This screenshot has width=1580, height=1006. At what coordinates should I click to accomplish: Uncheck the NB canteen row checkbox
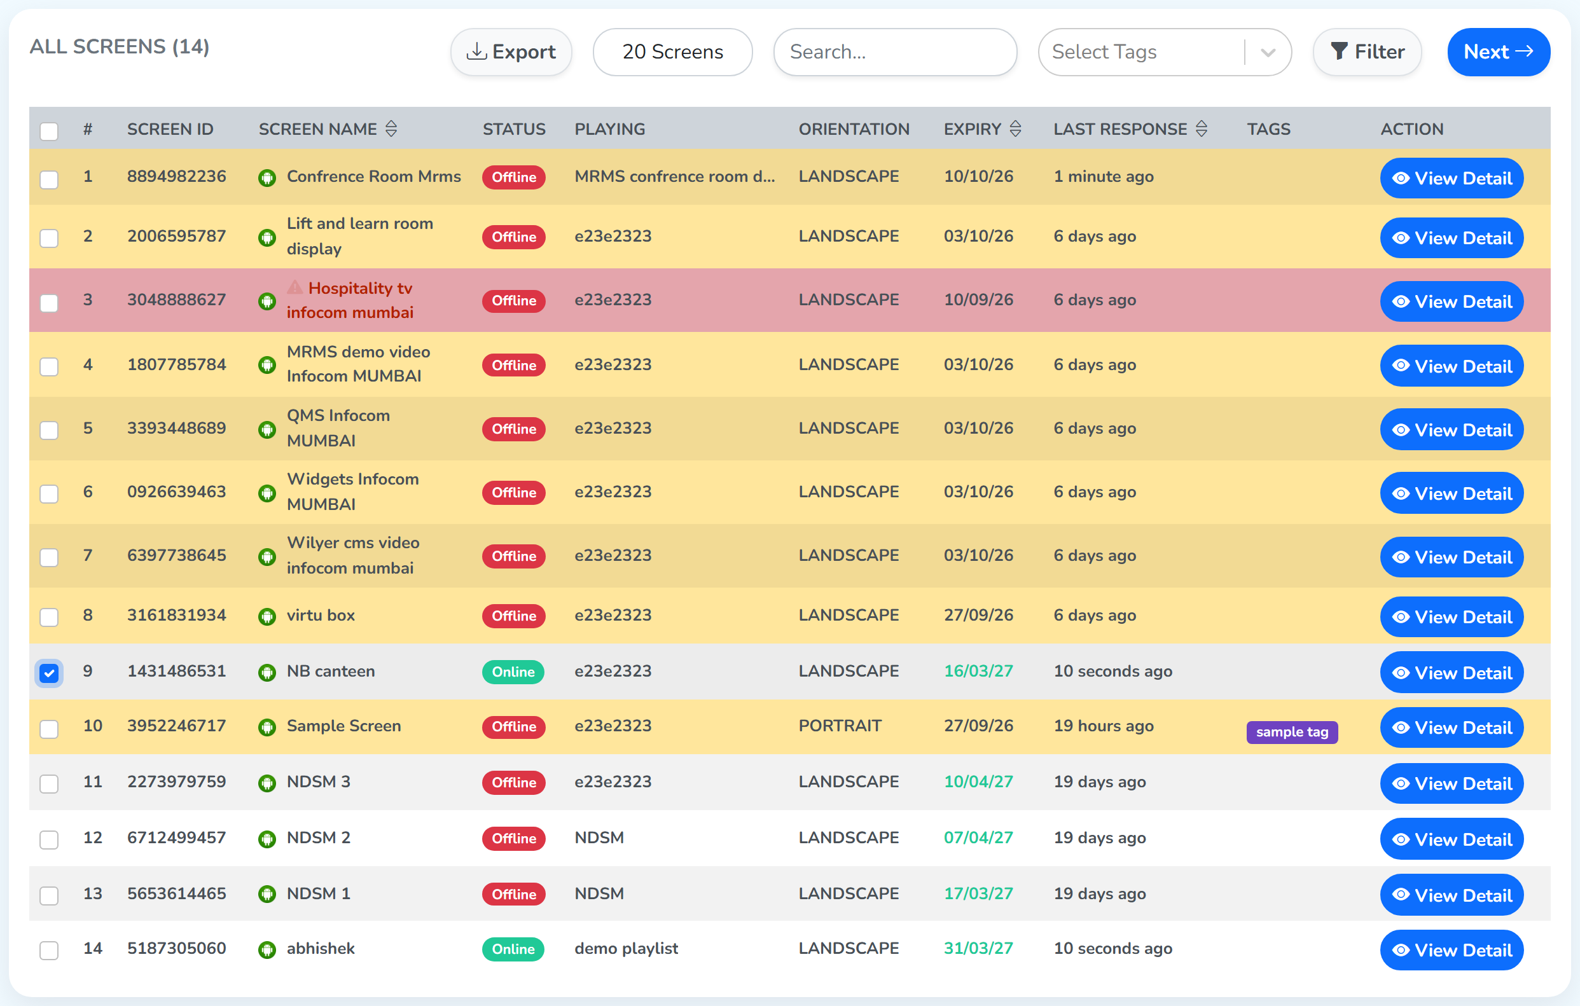(x=49, y=673)
